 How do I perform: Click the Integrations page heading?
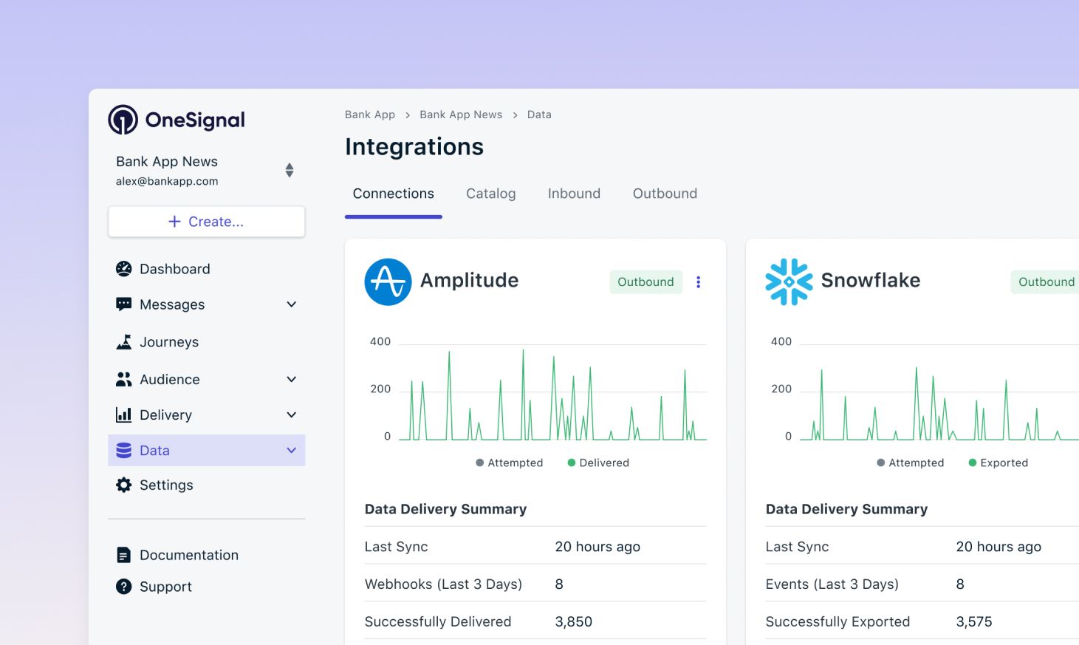pyautogui.click(x=414, y=146)
